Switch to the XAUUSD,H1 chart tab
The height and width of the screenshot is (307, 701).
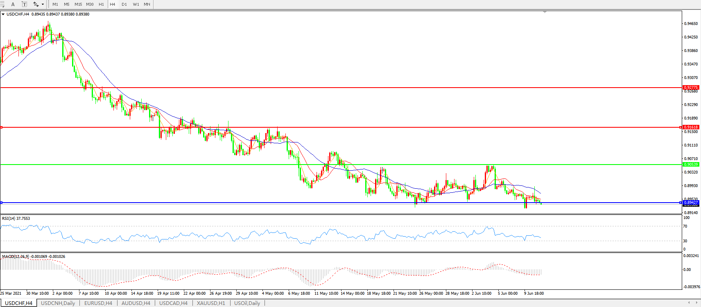point(211,303)
